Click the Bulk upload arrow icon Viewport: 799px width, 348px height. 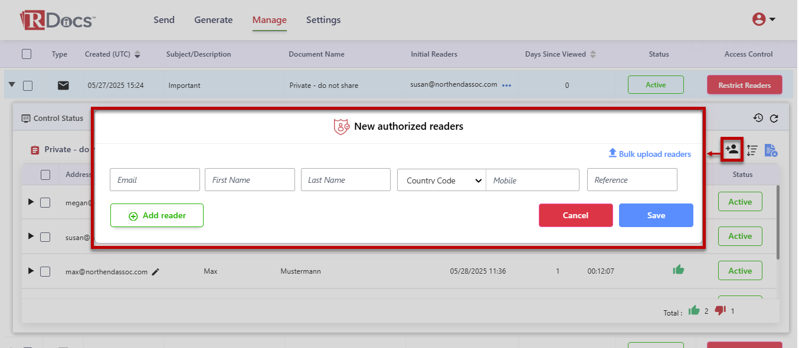(x=613, y=153)
